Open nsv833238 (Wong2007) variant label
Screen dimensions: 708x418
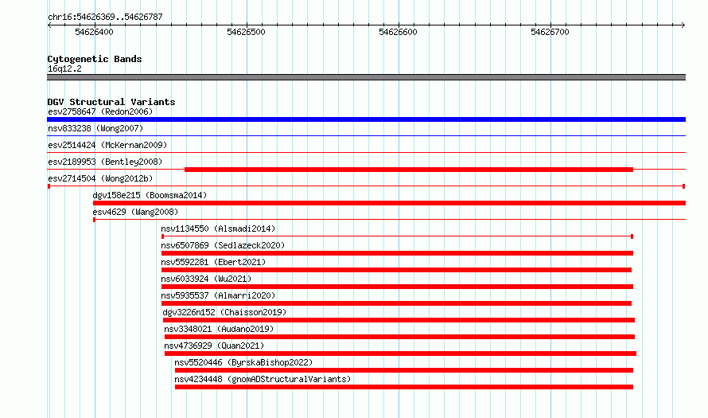[x=95, y=128]
